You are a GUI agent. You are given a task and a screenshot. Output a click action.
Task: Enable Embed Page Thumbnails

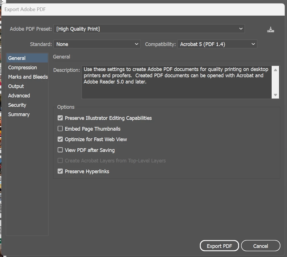click(60, 129)
